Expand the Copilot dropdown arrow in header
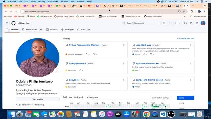The width and height of the screenshot is (211, 119). point(168,23)
